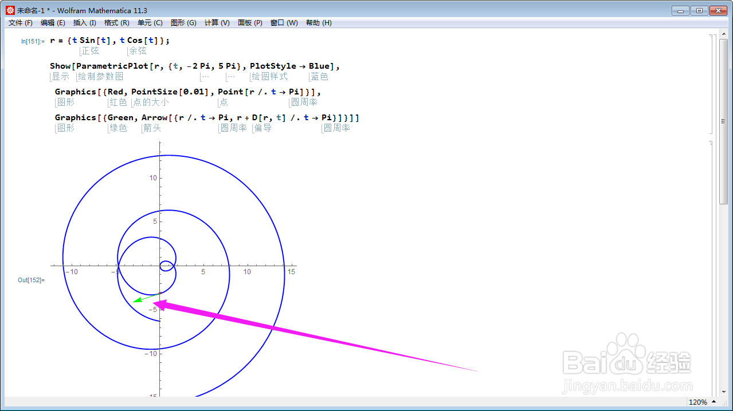Image resolution: width=733 pixels, height=411 pixels.
Task: Click the scrollbar down arrow
Action: [724, 392]
